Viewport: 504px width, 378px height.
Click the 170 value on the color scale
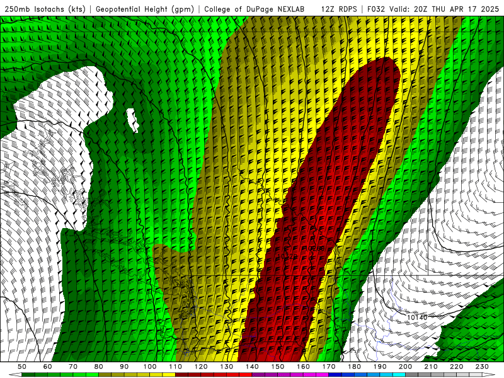tap(329, 367)
